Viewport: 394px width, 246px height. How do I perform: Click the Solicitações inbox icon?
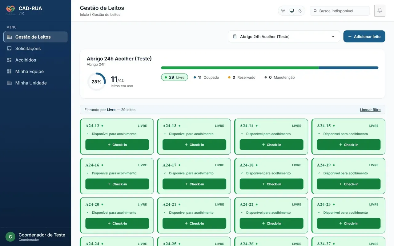tap(9, 48)
